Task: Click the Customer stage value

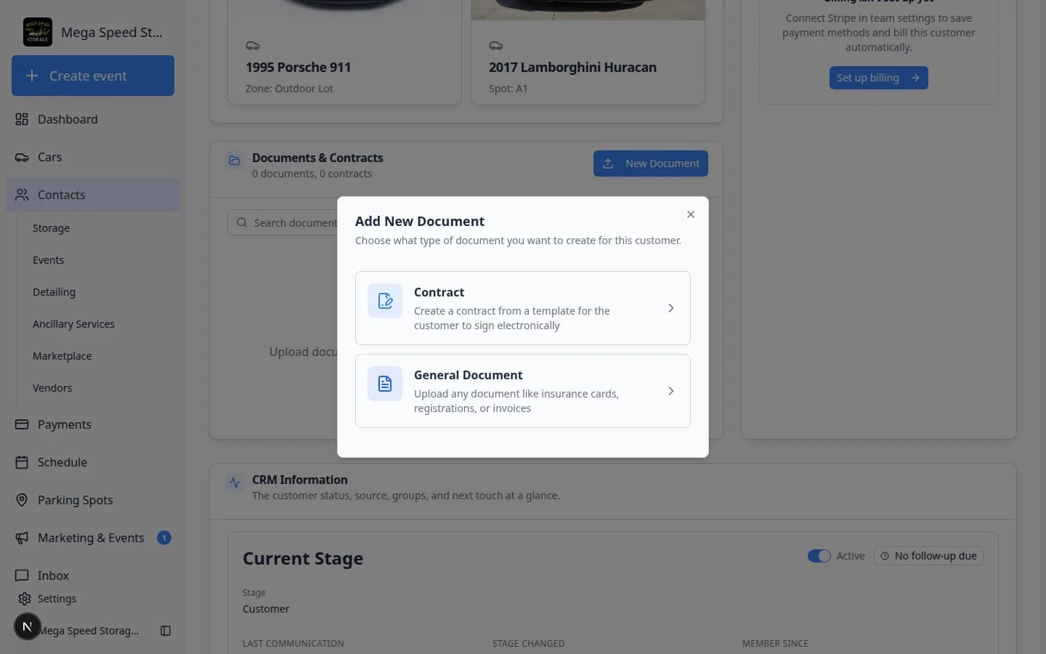Action: (266, 609)
